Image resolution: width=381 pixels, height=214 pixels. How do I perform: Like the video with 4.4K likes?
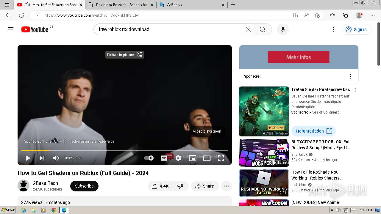click(x=160, y=186)
